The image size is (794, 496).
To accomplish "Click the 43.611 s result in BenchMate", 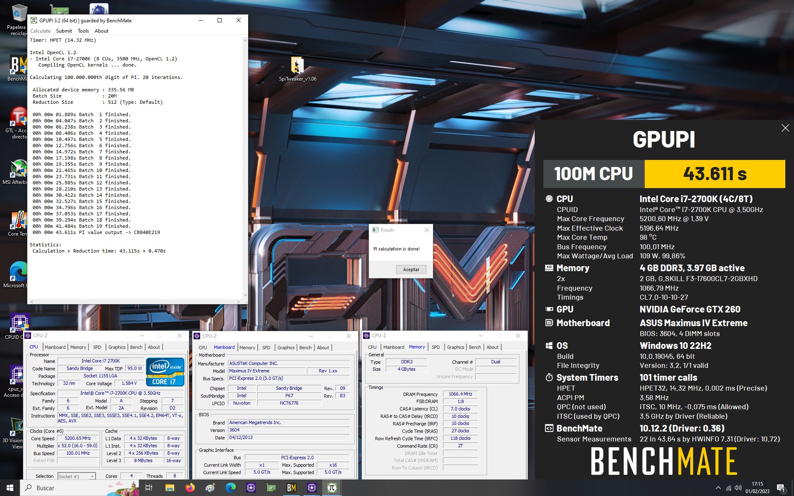I will pos(715,174).
